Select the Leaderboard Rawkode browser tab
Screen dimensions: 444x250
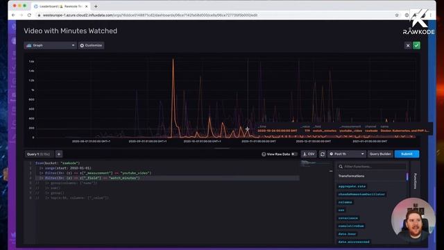60,6
